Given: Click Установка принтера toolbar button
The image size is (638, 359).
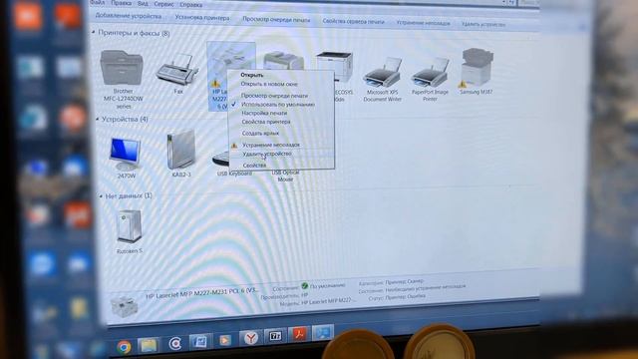Looking at the screenshot, I should 202,18.
